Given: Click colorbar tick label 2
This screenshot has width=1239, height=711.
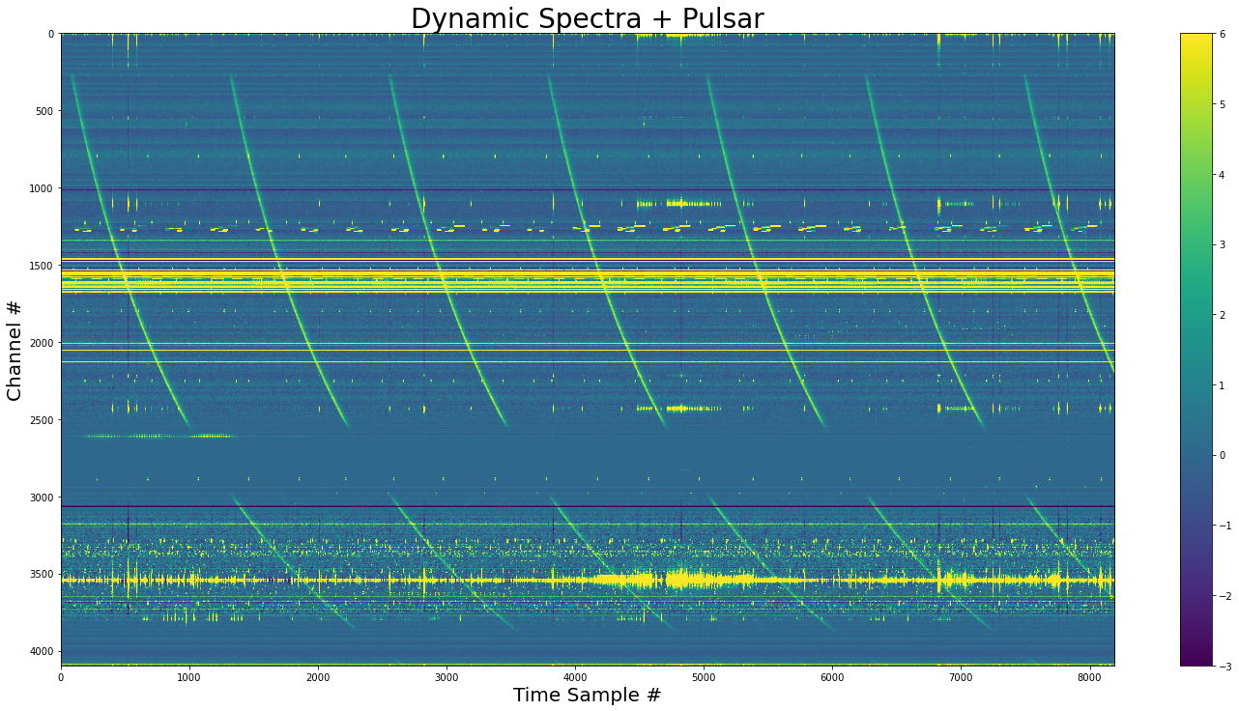Looking at the screenshot, I should coord(1223,315).
